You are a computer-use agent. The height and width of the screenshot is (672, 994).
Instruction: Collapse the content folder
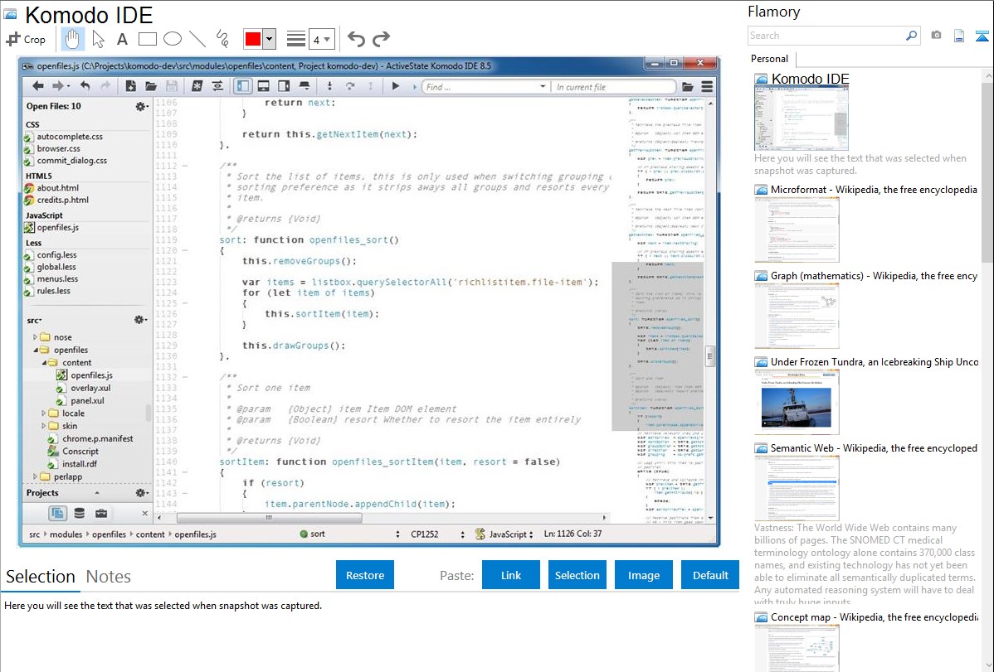[x=44, y=363]
